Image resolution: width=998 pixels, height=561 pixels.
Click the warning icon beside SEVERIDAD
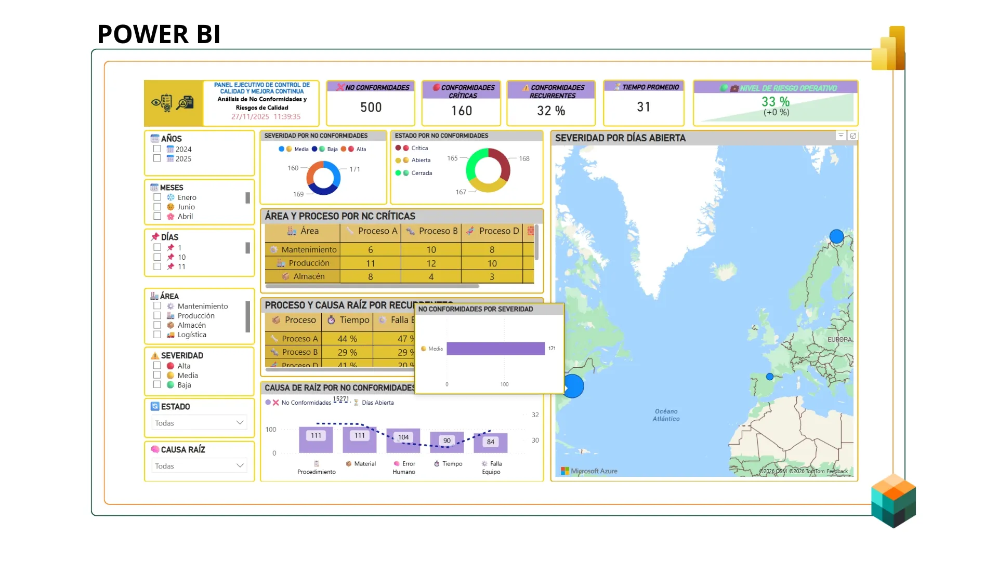(x=155, y=356)
